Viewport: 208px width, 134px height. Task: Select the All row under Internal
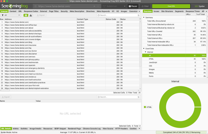[x=174, y=56]
